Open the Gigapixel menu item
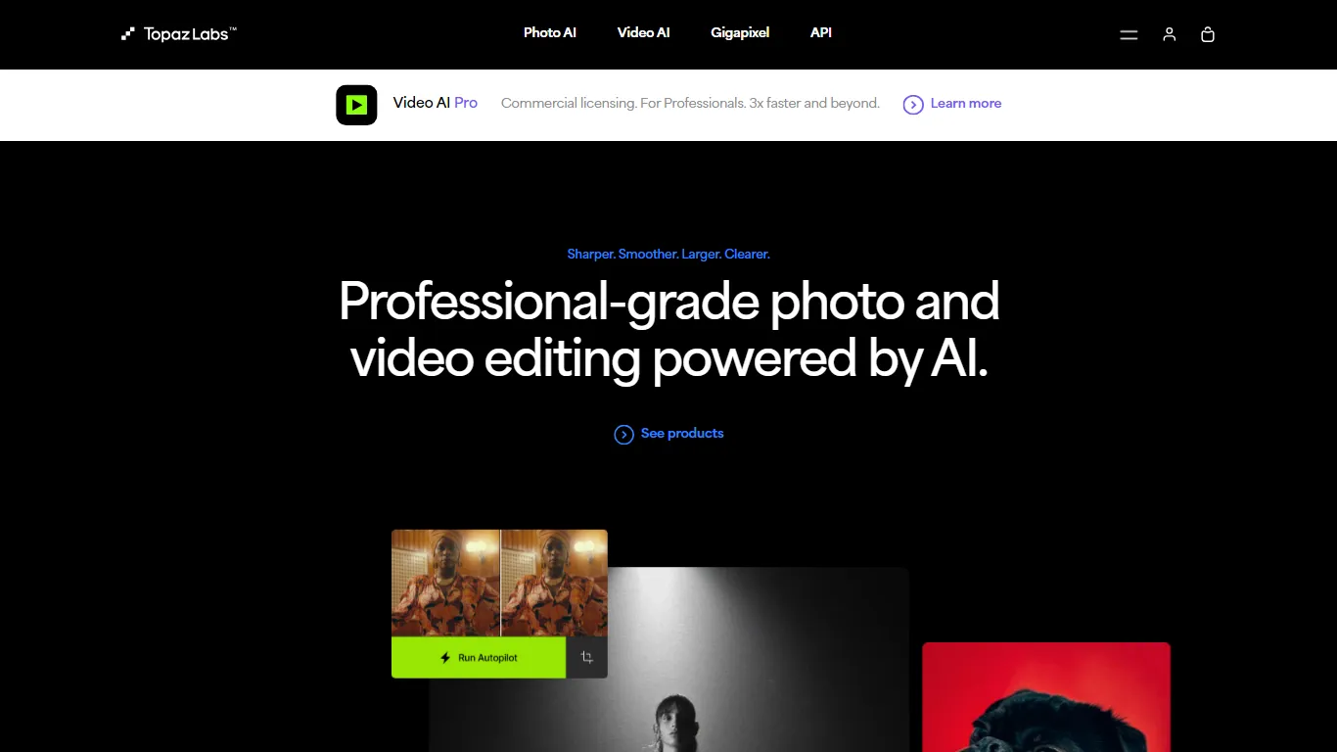 click(x=740, y=33)
